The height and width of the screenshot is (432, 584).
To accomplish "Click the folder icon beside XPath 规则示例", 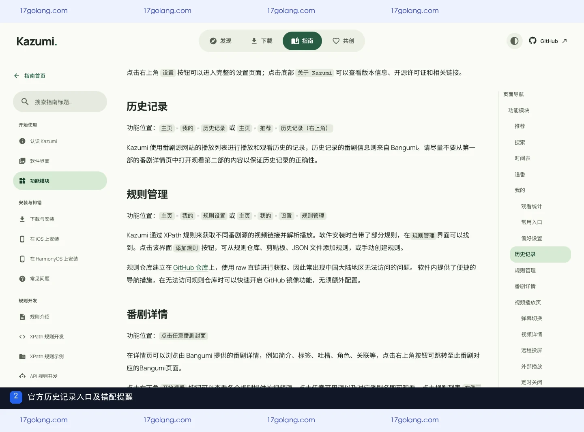I will [x=22, y=357].
